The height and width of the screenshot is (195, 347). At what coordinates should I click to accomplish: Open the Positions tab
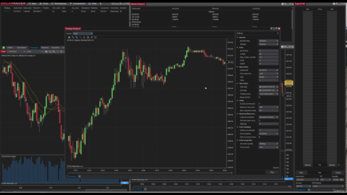point(44,48)
